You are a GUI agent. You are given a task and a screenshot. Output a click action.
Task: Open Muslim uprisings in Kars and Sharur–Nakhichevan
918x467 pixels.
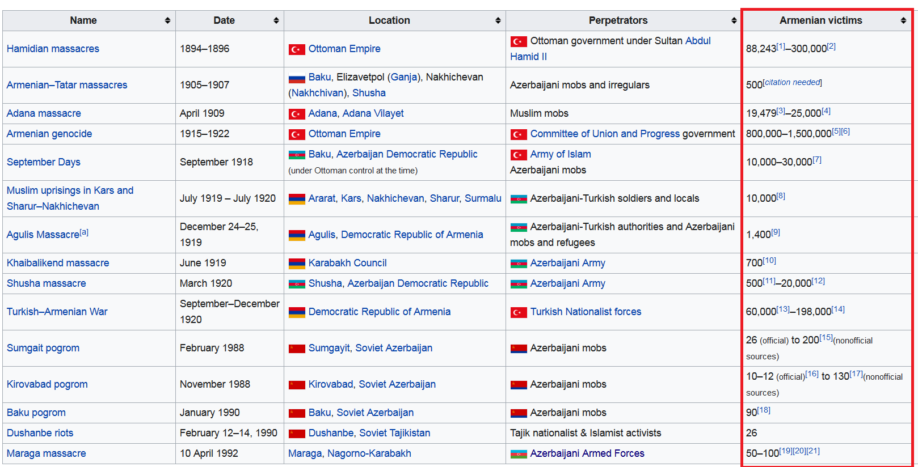point(70,198)
